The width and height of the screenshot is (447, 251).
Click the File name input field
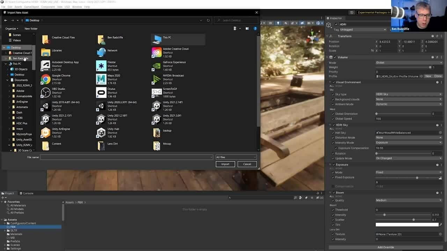[126, 157]
